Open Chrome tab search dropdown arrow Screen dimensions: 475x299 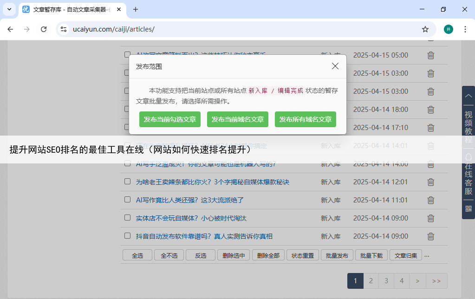point(9,9)
